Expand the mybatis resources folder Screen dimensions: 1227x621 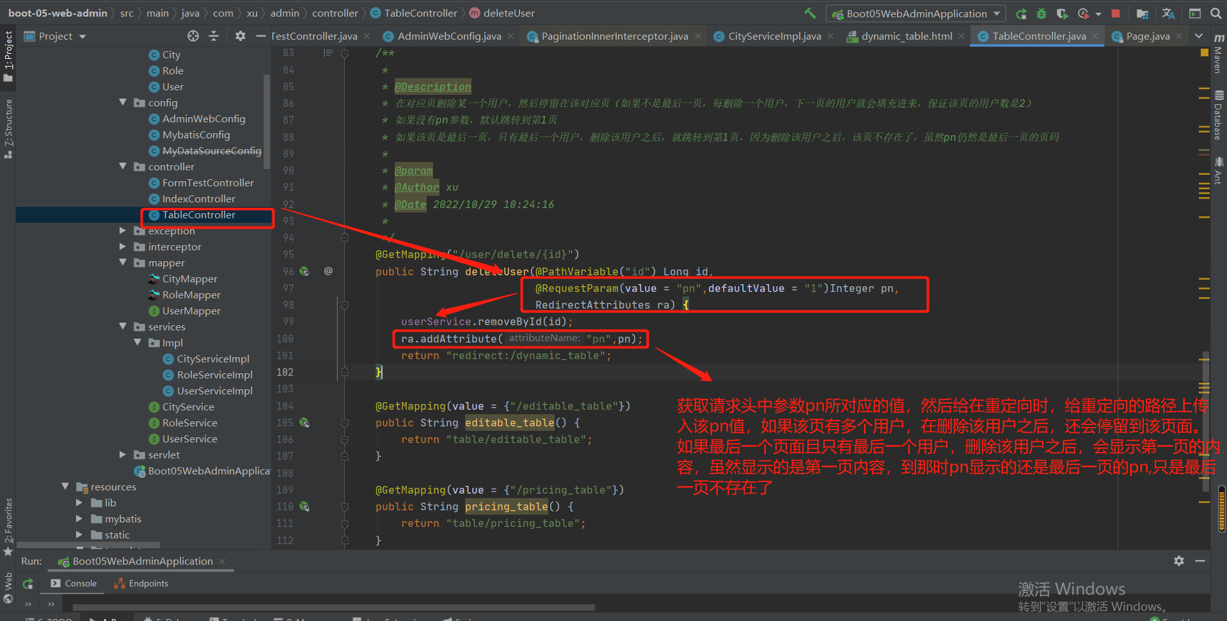pos(79,519)
